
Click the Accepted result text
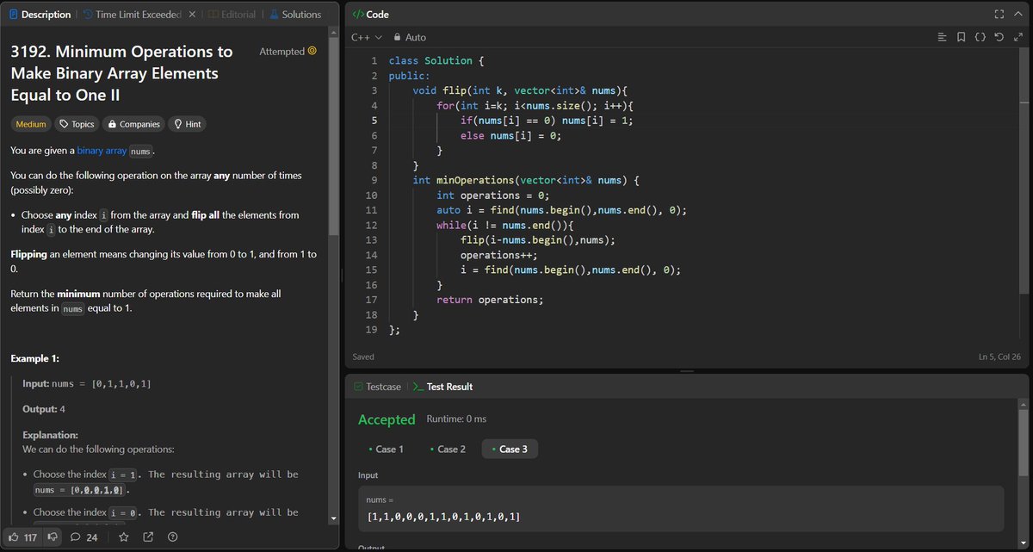click(x=387, y=419)
